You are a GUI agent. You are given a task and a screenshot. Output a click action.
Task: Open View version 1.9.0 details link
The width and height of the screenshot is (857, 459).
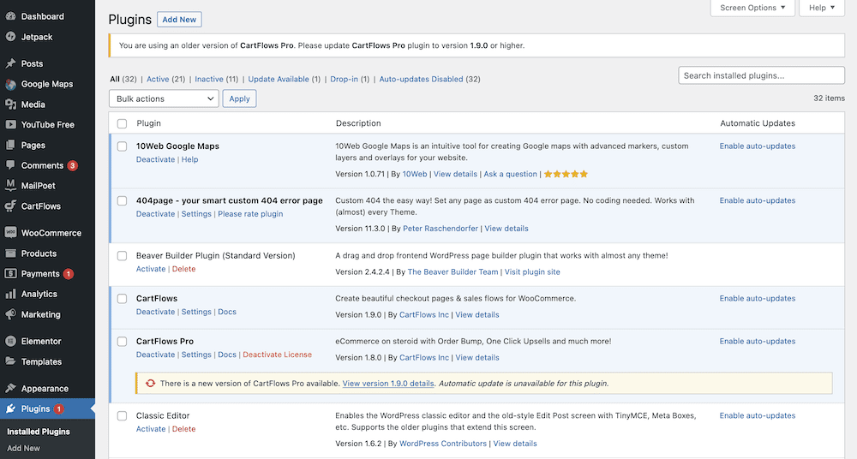pos(388,383)
